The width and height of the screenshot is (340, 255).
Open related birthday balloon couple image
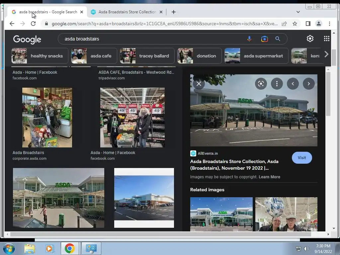[286, 214]
